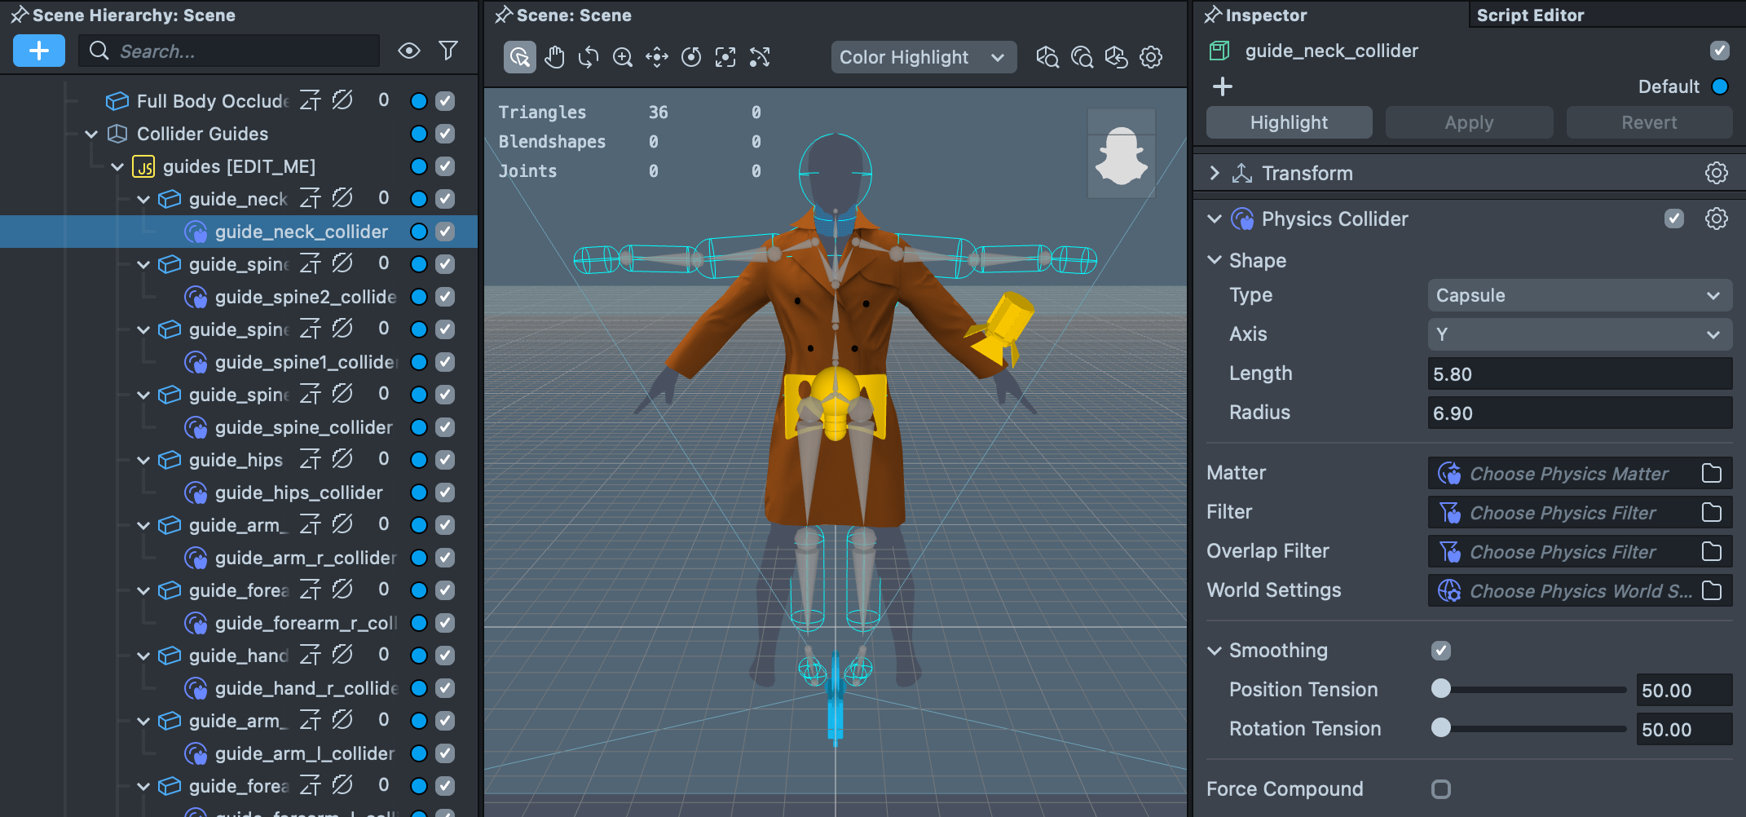Open the hierarchy filter funnel

coord(448,51)
